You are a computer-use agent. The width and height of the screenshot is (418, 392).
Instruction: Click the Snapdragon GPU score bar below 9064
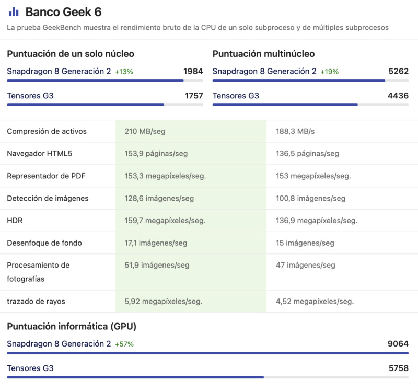click(207, 353)
